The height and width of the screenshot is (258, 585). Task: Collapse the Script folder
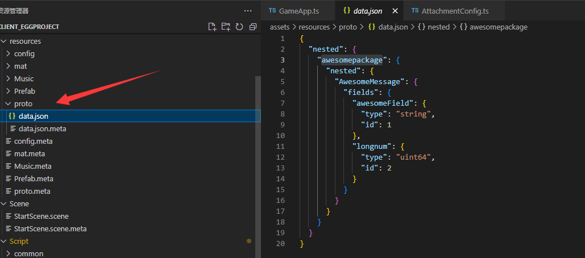point(19,241)
